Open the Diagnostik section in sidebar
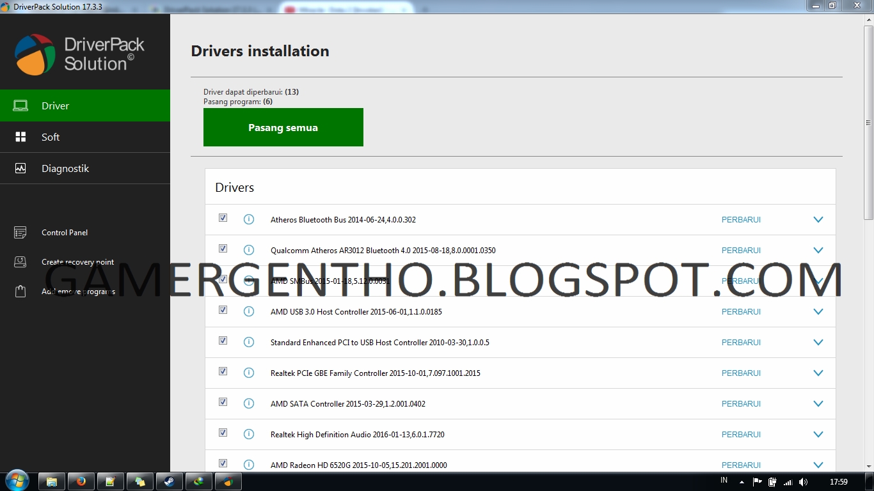The image size is (874, 491). click(85, 168)
